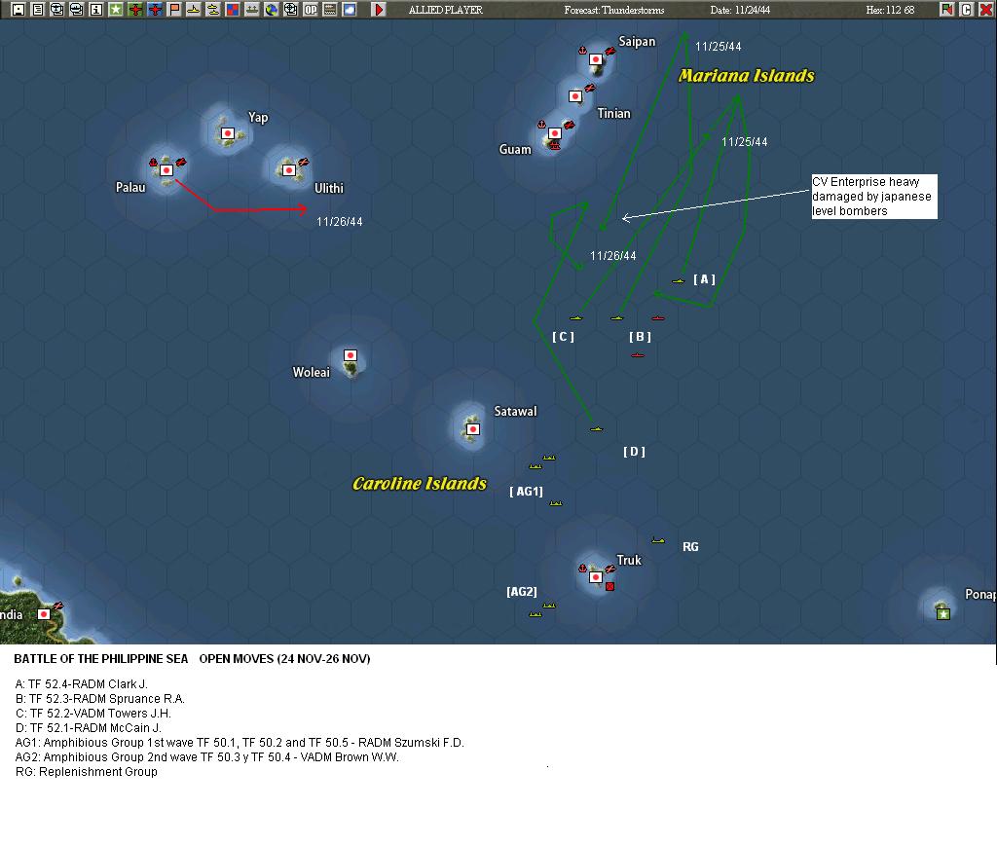
Task: Click the brown list toolbar icon
Action: (330, 10)
